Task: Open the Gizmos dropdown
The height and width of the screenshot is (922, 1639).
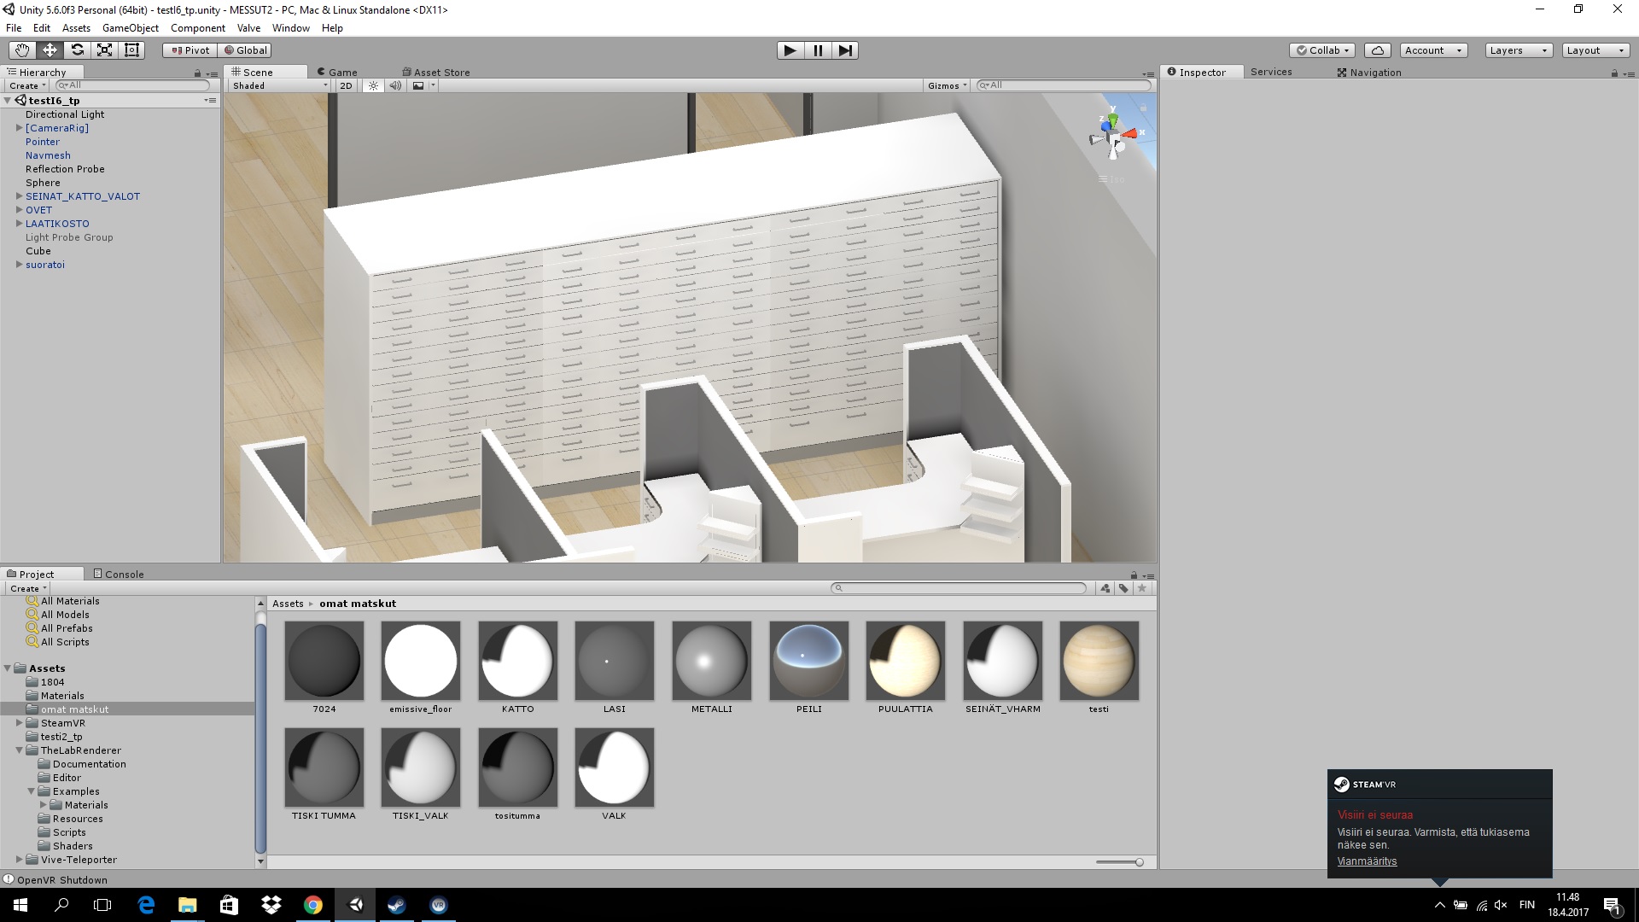Action: coord(948,85)
